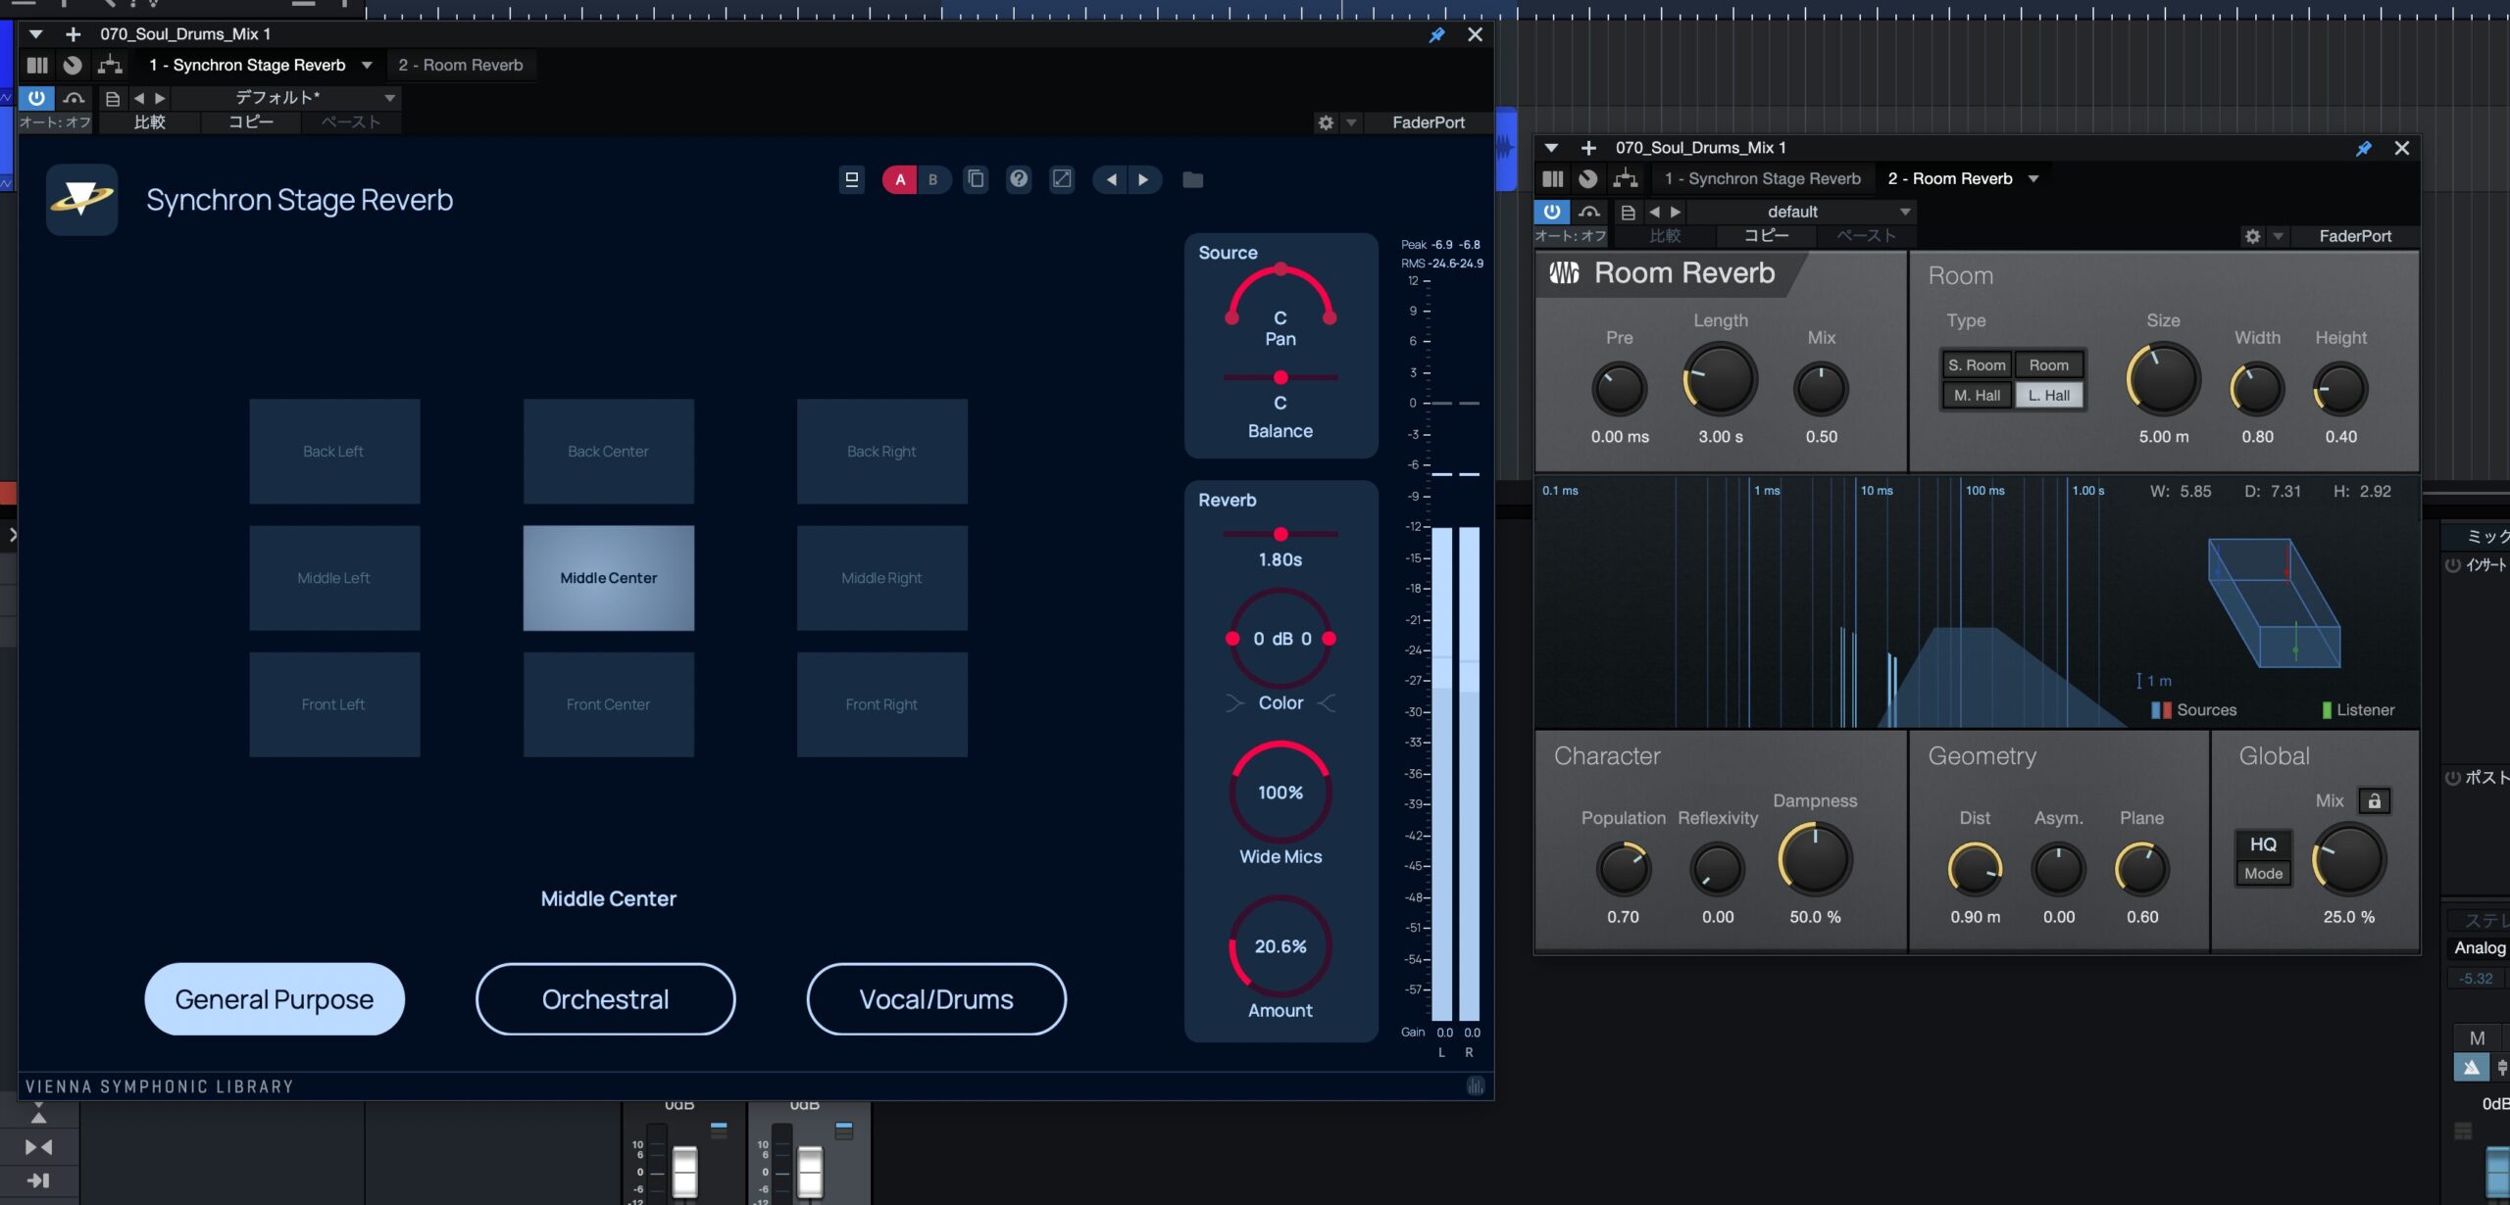Toggle power of Room Reverb plugin
The width and height of the screenshot is (2510, 1205).
pos(1551,212)
